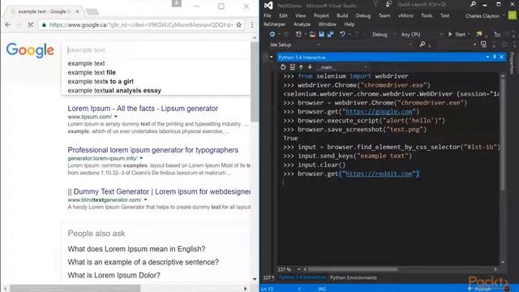Click the Charles Clayton account avatar
This screenshot has height=292, width=519.
point(513,15)
